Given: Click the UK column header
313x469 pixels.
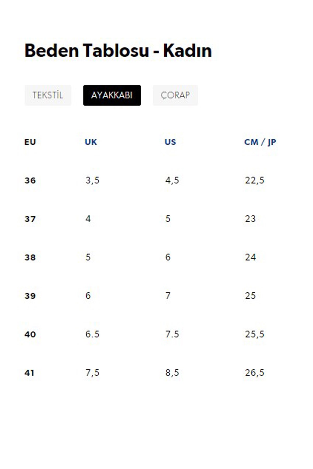Looking at the screenshot, I should tap(91, 142).
